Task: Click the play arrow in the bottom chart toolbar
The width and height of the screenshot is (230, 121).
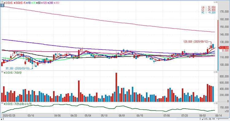Action: tap(202, 119)
